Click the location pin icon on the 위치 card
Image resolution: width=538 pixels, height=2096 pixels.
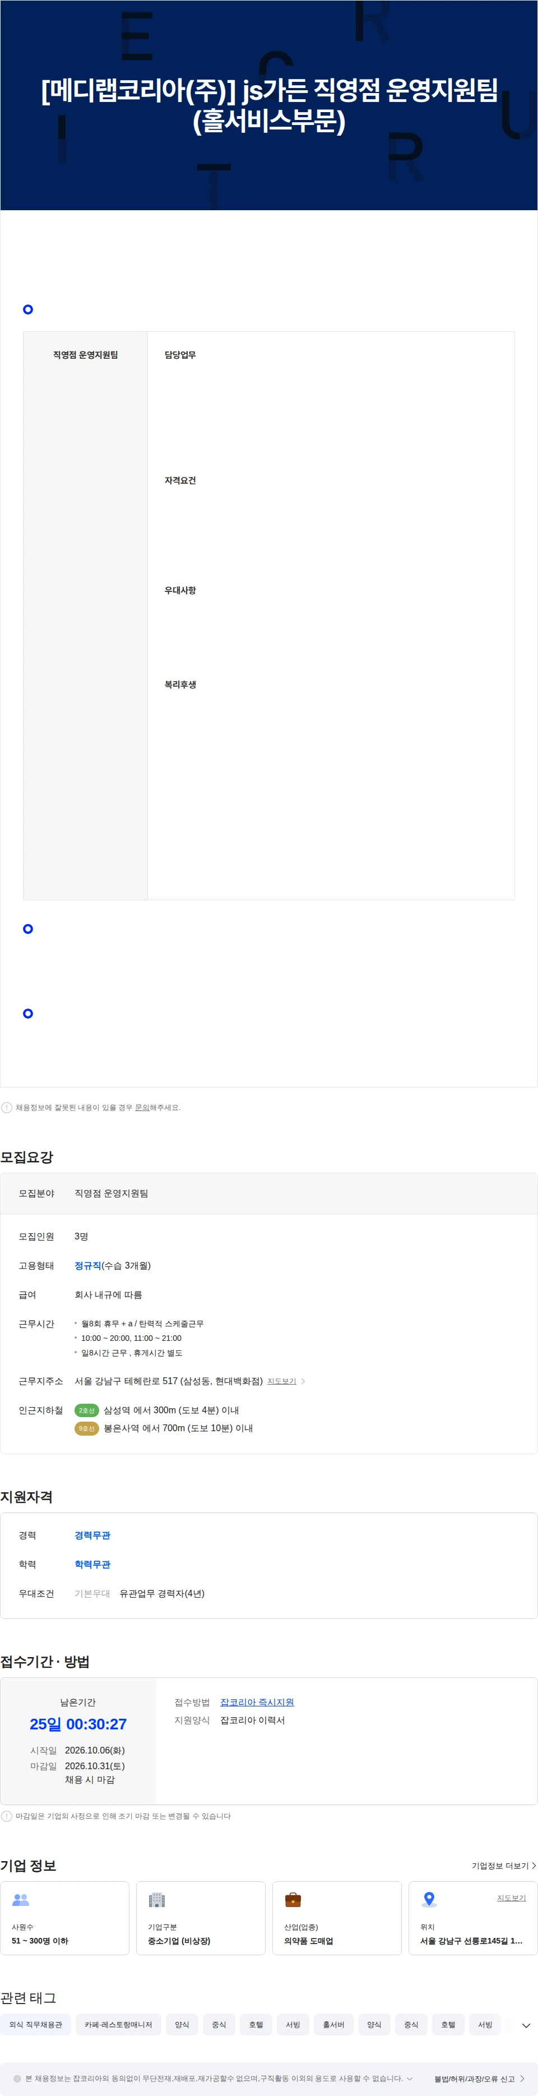(429, 1900)
